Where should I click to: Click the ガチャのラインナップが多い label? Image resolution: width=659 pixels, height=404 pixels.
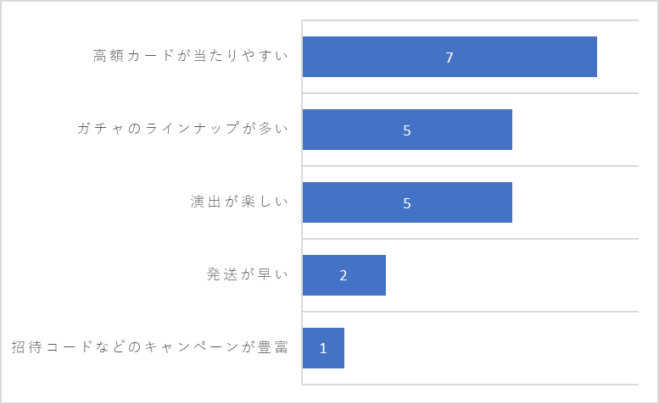[183, 129]
